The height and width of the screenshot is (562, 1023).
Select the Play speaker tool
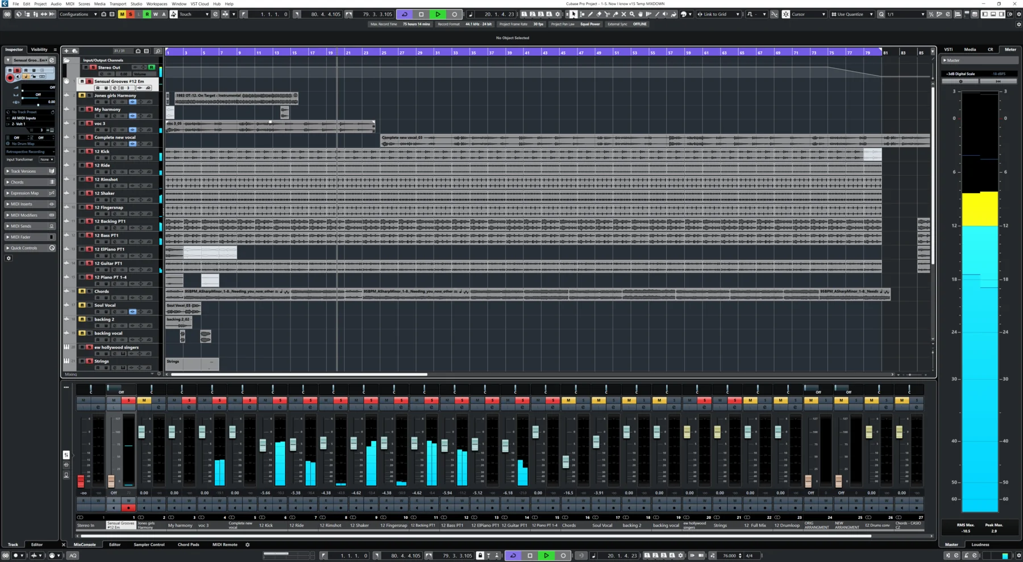point(665,14)
